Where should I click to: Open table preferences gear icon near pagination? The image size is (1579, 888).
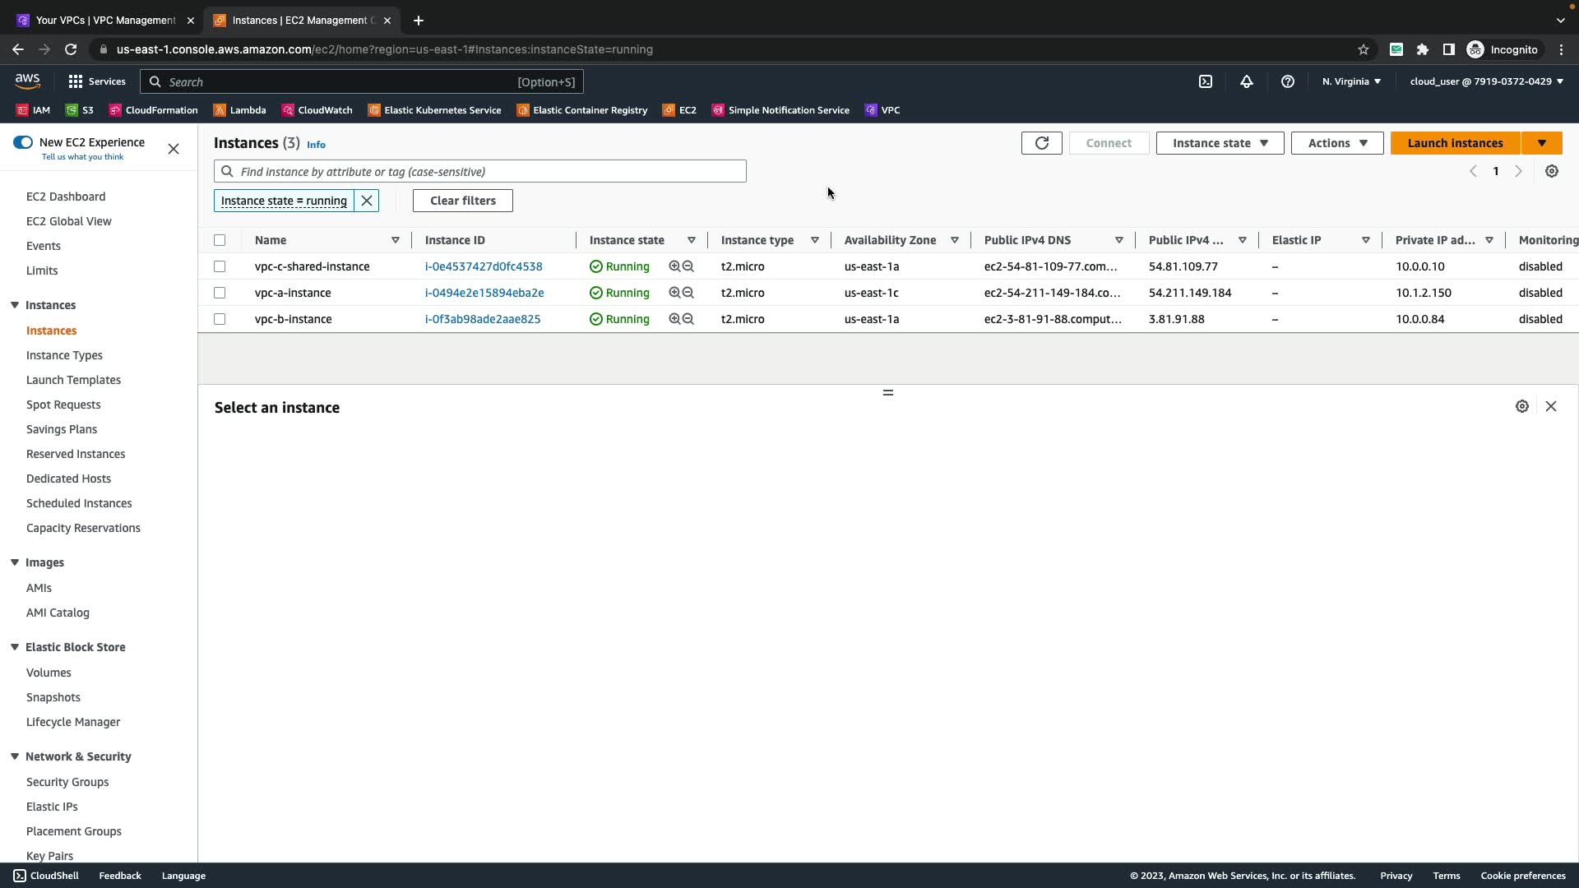[1551, 172]
